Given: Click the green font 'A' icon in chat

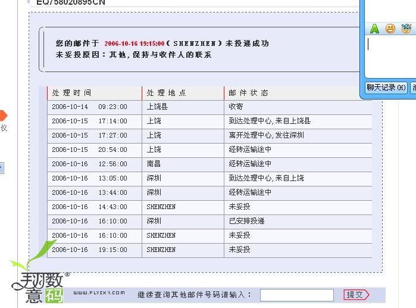Looking at the screenshot, I should 374,29.
